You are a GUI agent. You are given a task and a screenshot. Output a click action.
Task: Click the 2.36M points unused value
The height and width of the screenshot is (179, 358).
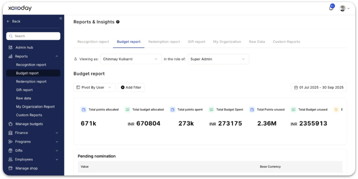tap(267, 124)
